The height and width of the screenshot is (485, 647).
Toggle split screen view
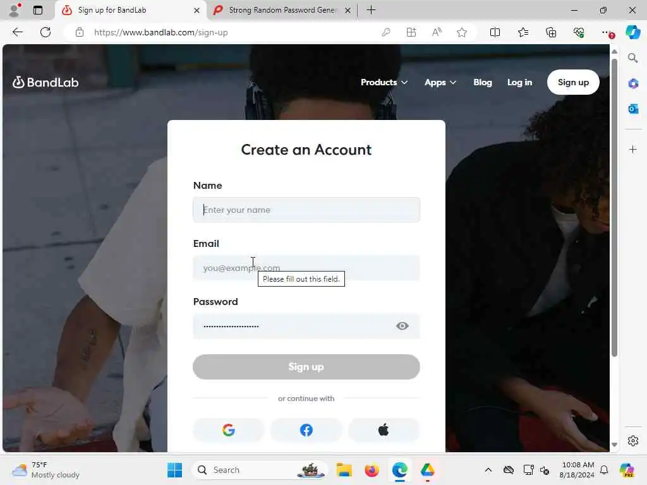click(x=495, y=32)
